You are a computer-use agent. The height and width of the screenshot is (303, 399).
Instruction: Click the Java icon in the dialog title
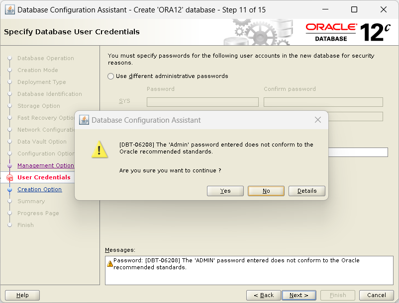click(84, 120)
